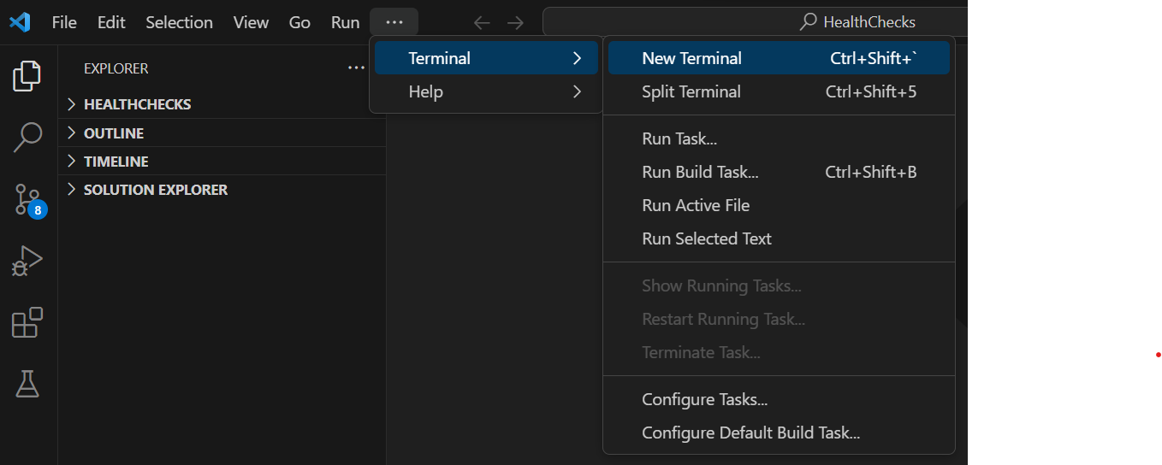Open Explorer views and more actions ellipsis

click(x=357, y=68)
